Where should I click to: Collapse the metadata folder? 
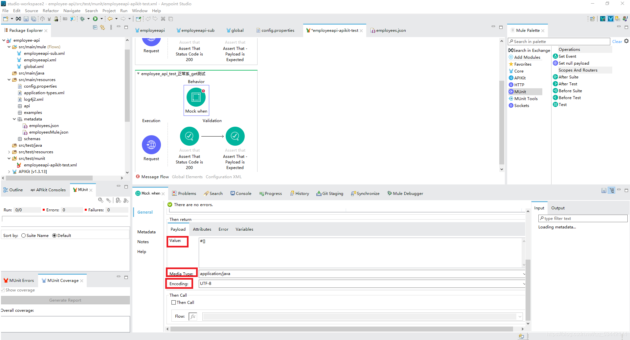coord(14,119)
